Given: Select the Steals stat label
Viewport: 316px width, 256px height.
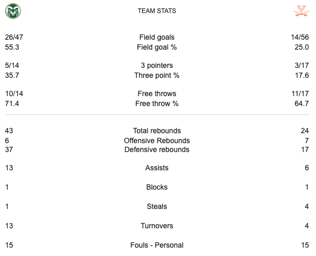Looking at the screenshot, I should click(157, 207).
